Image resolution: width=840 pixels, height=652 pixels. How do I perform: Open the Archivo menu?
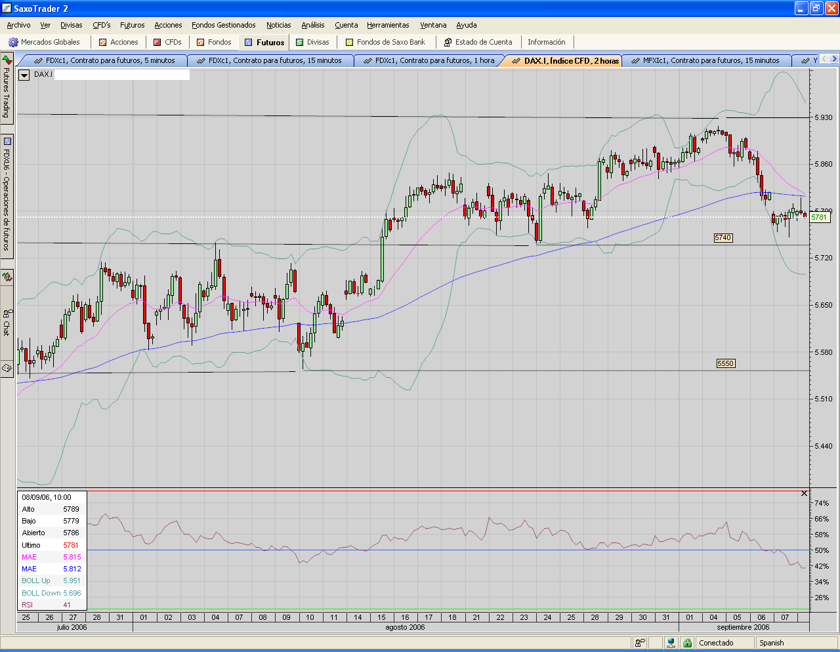[18, 25]
